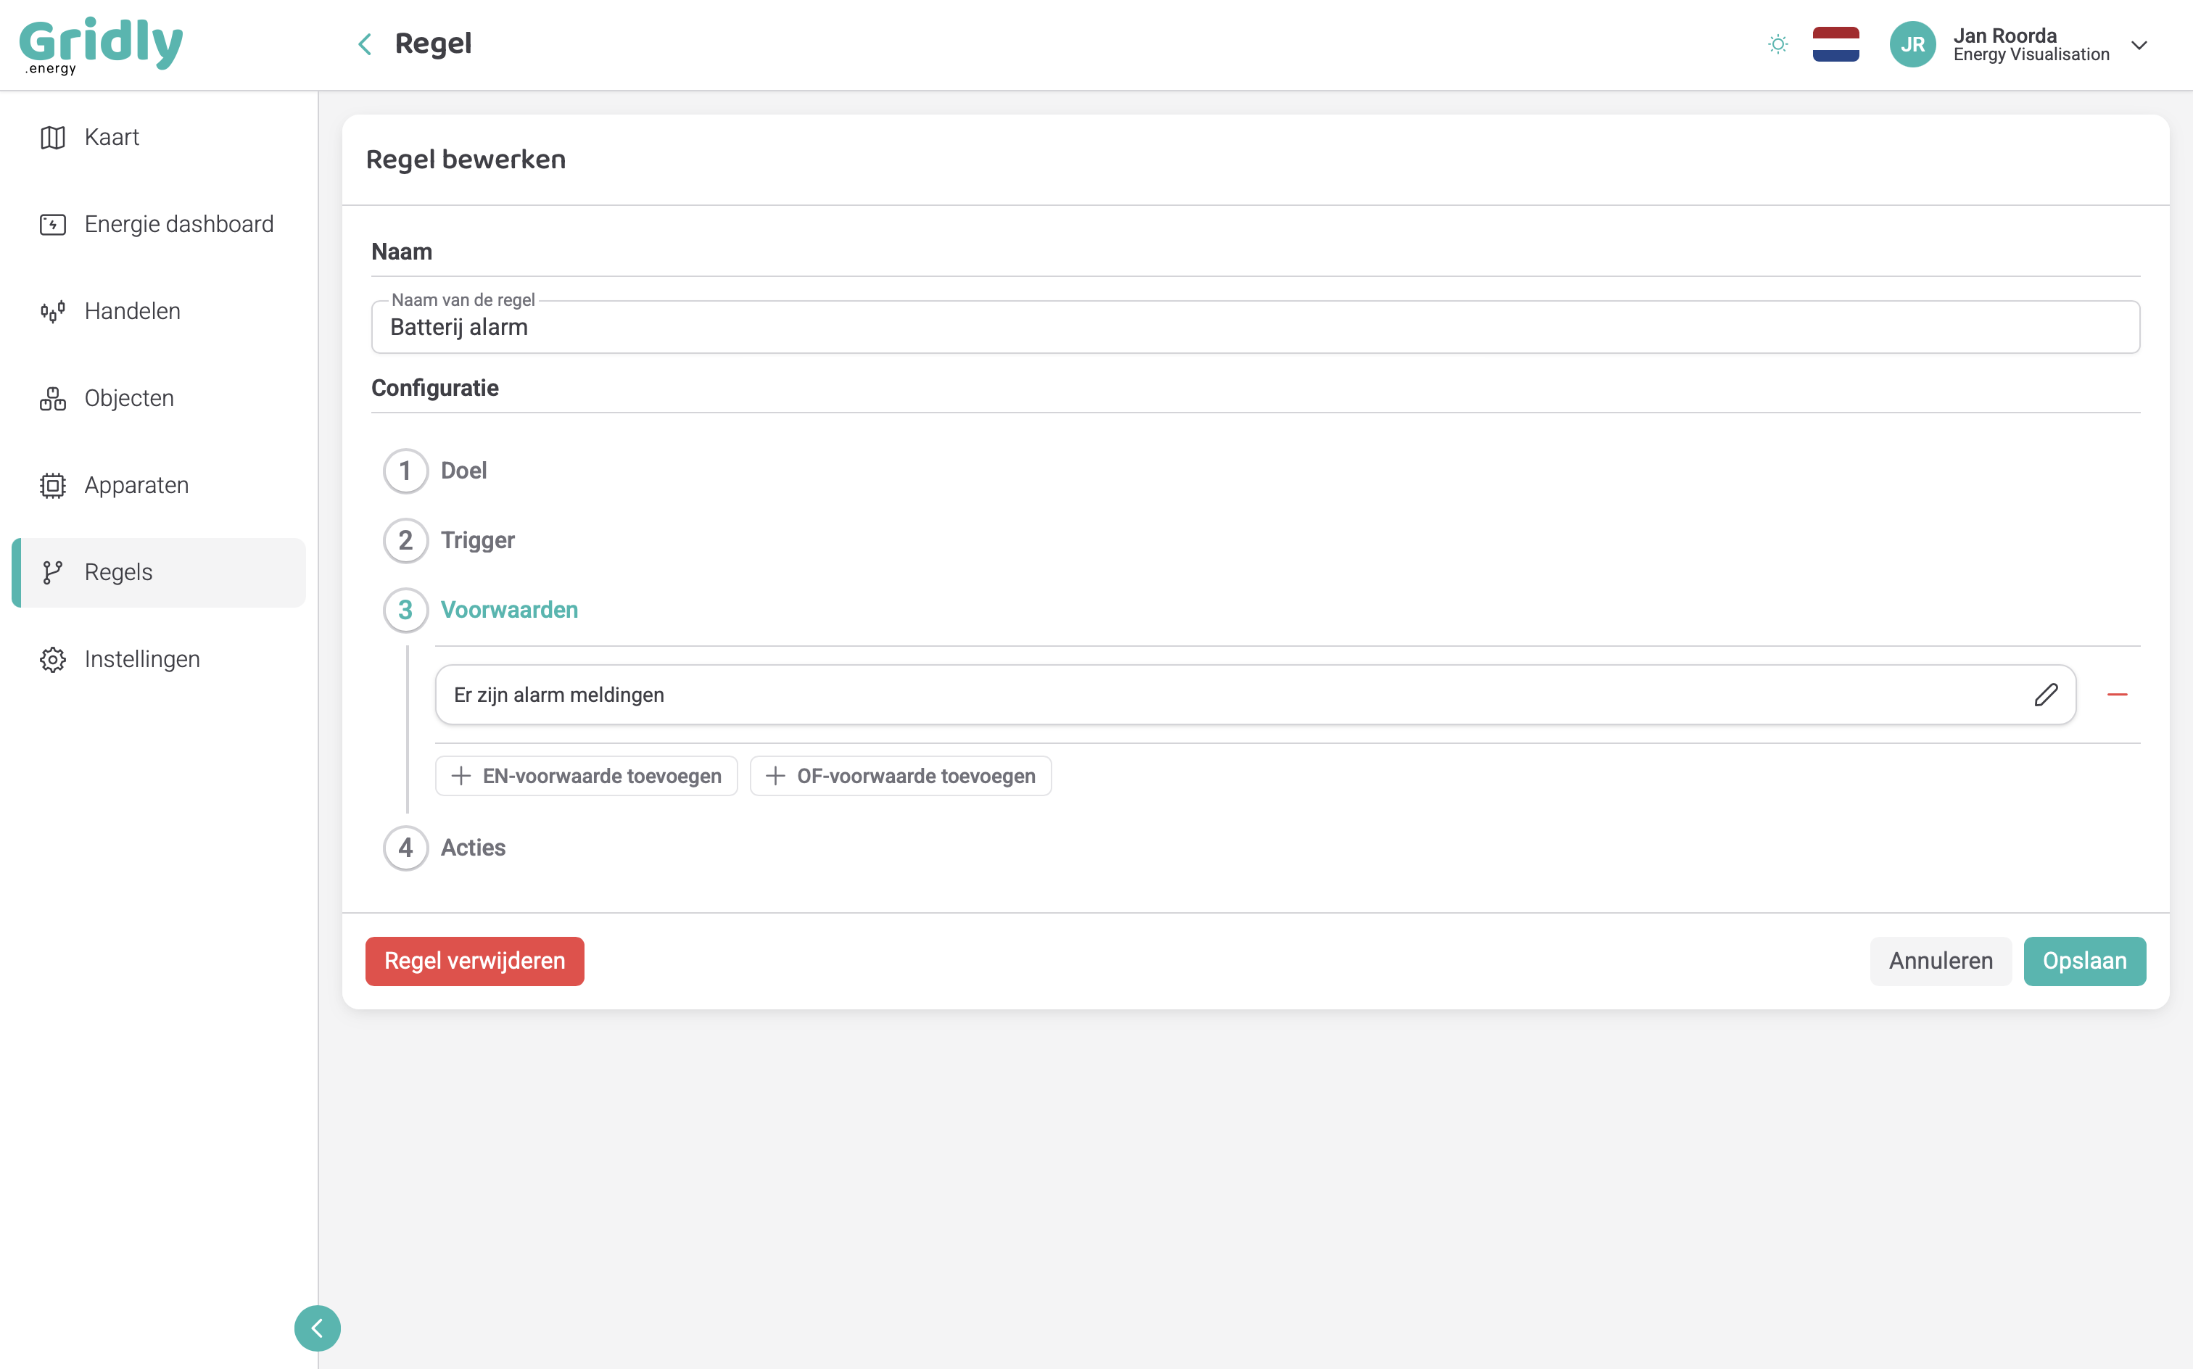Toggle light mode using sun icon
This screenshot has width=2193, height=1369.
coord(1777,44)
